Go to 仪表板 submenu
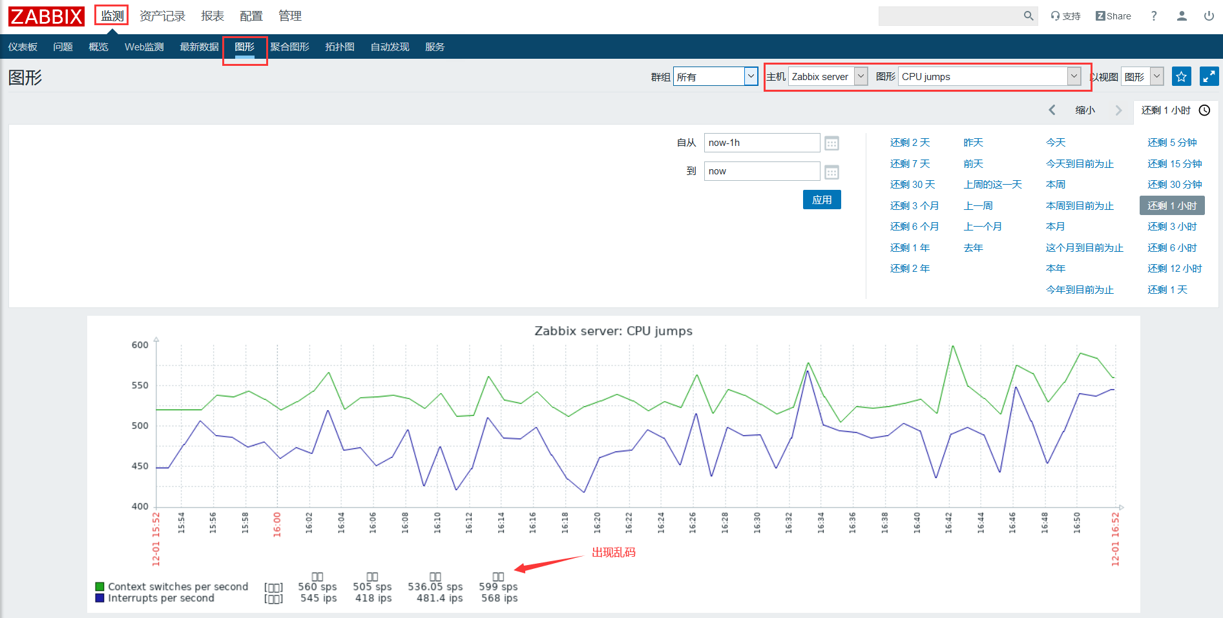1223x618 pixels. point(23,46)
